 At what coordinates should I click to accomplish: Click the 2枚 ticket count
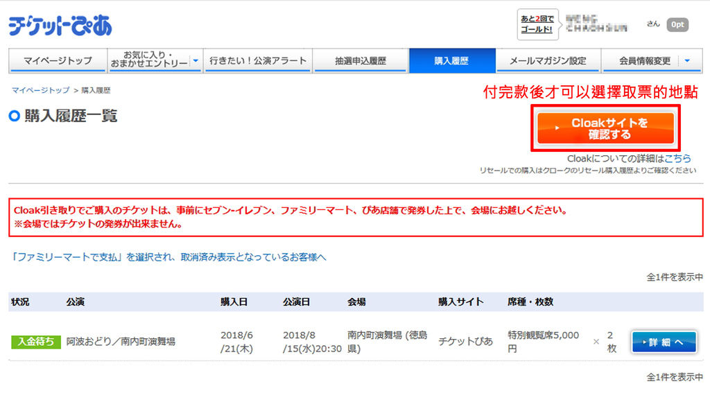pos(612,342)
